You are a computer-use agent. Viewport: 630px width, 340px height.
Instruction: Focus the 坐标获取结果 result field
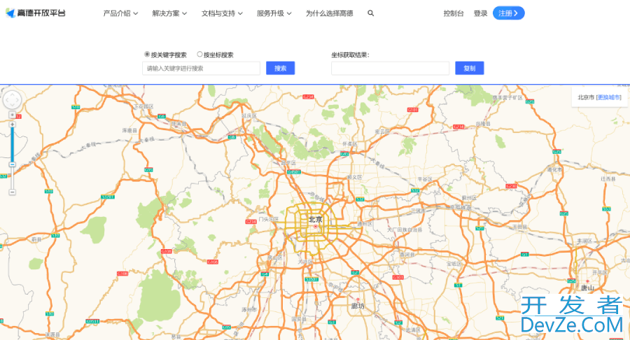(390, 69)
